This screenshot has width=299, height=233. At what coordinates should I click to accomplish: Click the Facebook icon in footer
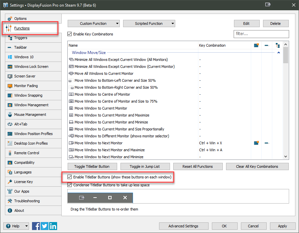pyautogui.click(x=36, y=226)
